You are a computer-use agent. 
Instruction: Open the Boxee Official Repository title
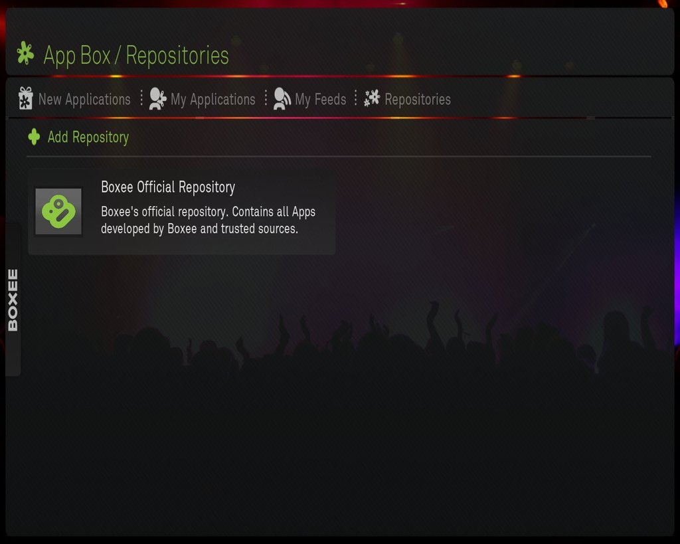pos(168,187)
